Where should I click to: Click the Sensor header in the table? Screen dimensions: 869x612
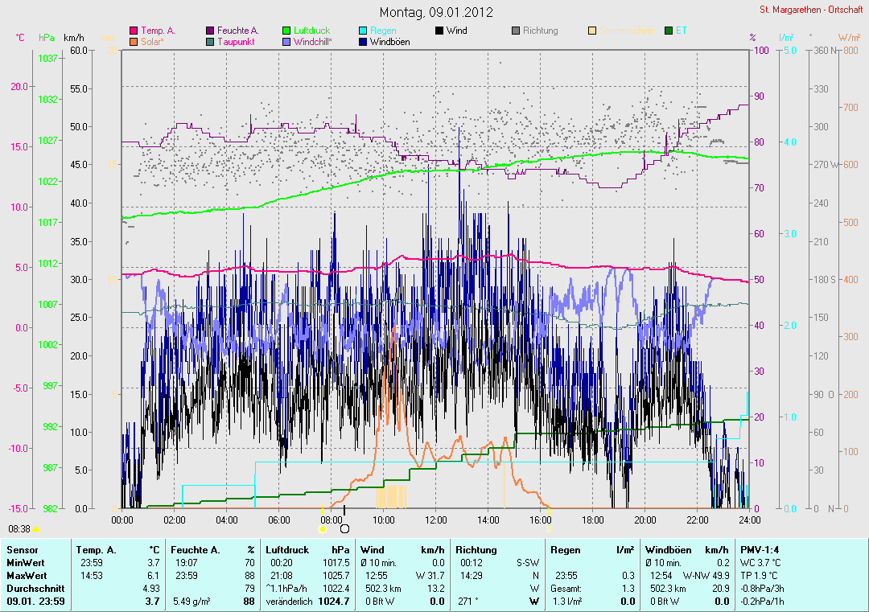coord(23,550)
